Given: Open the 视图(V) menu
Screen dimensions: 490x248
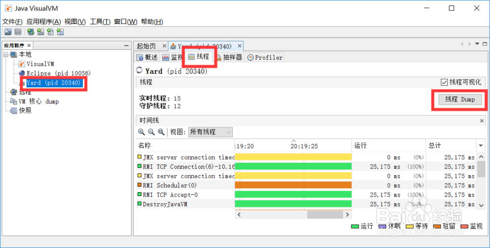Looking at the screenshot, I should (x=75, y=22).
